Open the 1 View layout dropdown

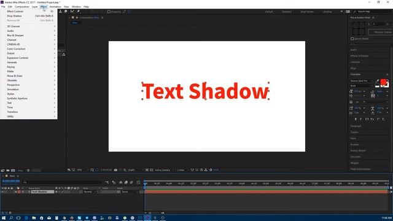point(183,170)
